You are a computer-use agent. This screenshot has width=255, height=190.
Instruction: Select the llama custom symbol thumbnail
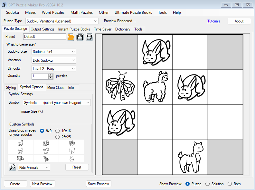coord(20,143)
